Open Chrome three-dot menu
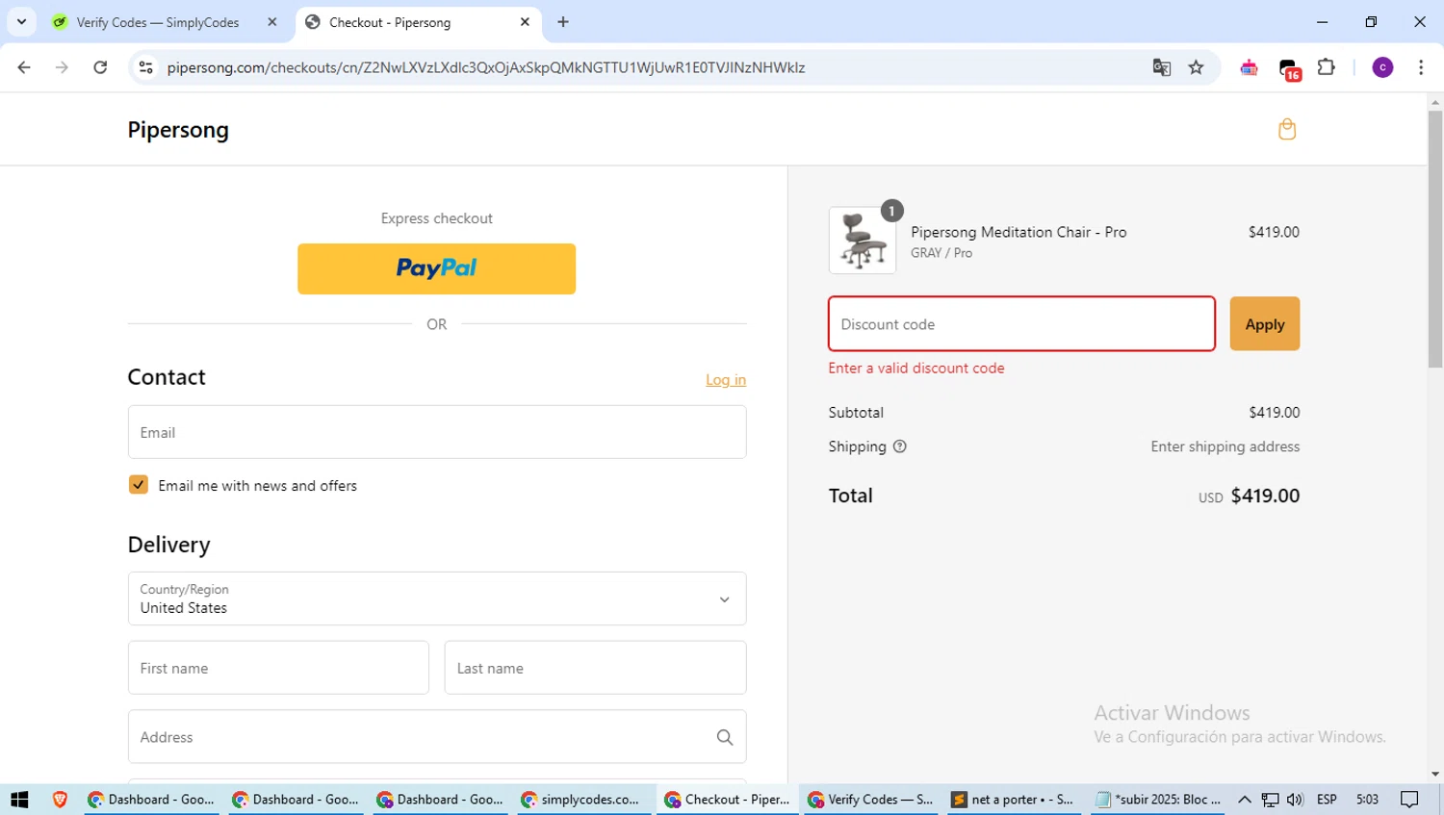Image resolution: width=1444 pixels, height=815 pixels. coord(1421,67)
